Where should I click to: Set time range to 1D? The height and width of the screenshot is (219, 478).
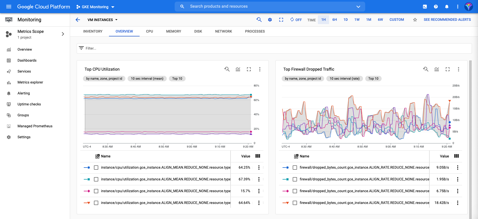[x=346, y=20]
